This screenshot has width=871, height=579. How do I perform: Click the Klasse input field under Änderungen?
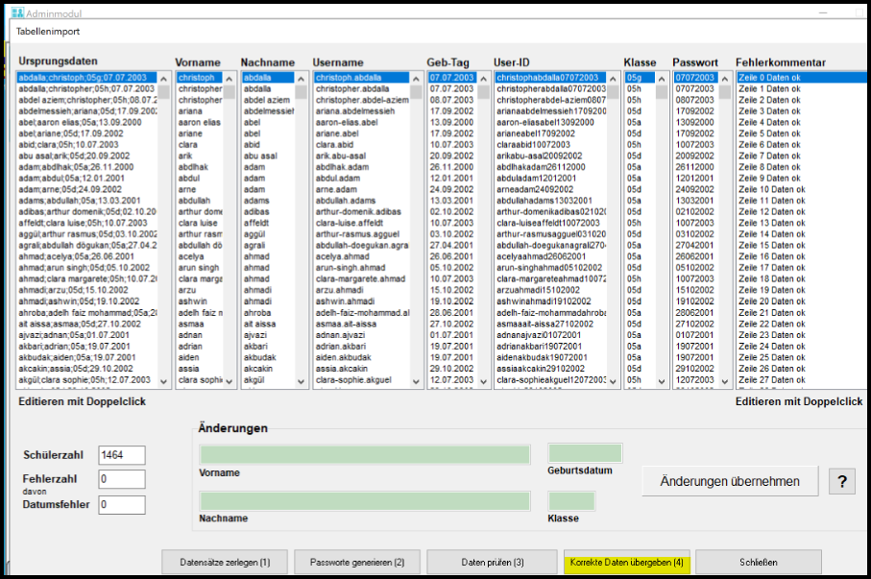click(571, 501)
